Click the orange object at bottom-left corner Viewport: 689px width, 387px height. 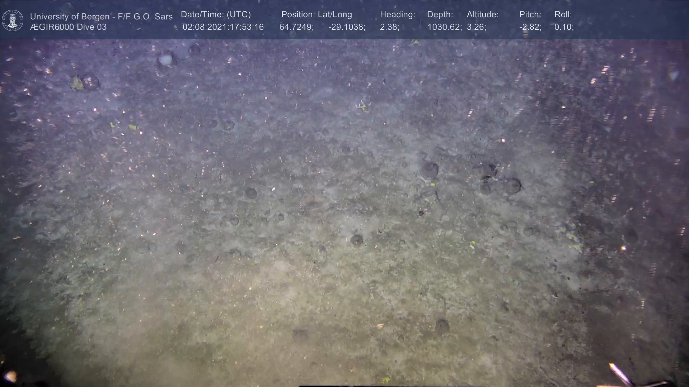[11, 376]
